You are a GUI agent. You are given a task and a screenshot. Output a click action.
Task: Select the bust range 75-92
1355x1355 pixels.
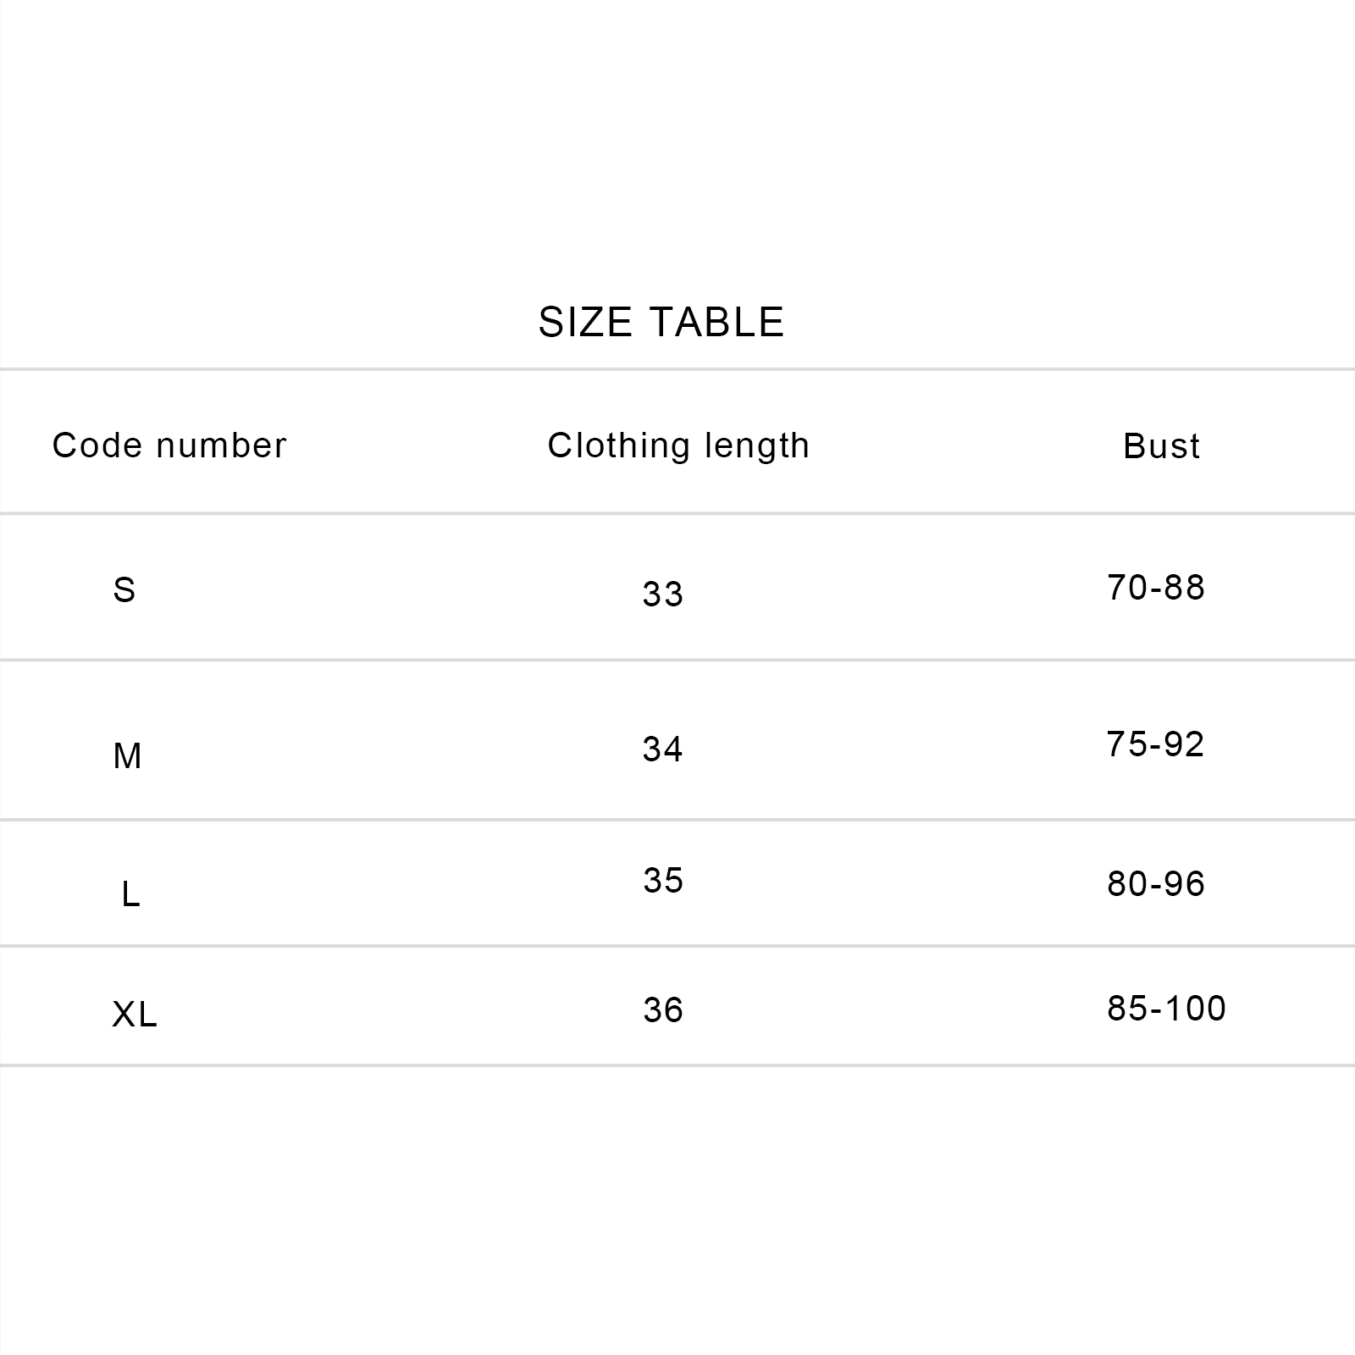[x=1155, y=744]
